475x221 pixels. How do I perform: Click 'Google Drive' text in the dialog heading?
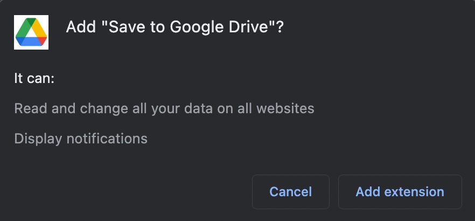click(x=219, y=27)
